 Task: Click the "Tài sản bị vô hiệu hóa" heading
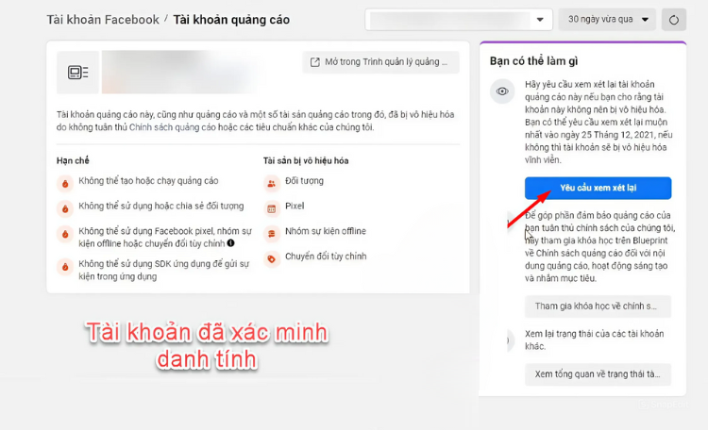(x=306, y=160)
